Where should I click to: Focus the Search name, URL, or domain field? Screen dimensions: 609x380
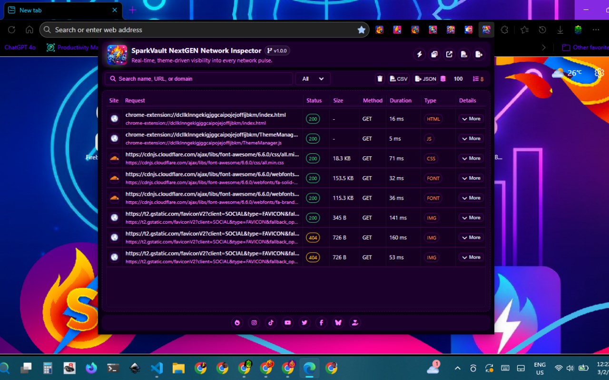199,79
